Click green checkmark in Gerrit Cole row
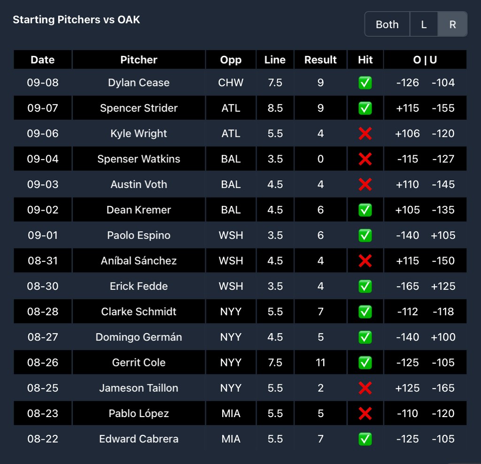 click(365, 363)
